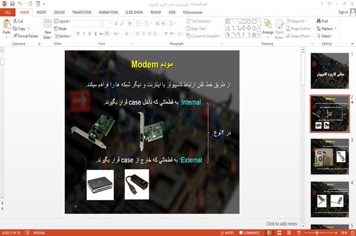Click the Save icon in quick access toolbar
Image resolution: width=356 pixels, height=236 pixels.
(12, 4)
